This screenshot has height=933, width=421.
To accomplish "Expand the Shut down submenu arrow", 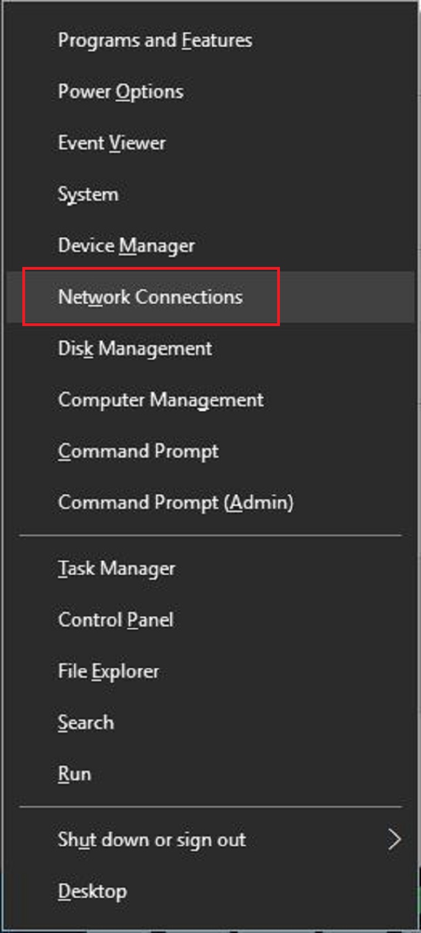I will (394, 839).
